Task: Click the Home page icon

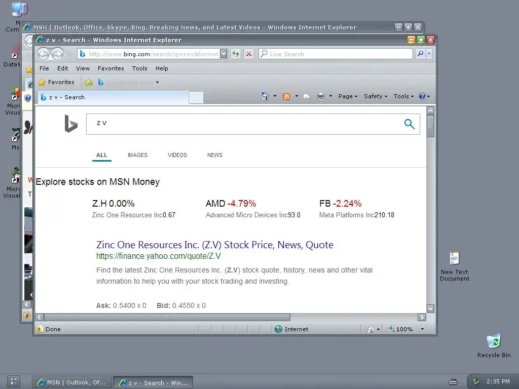Action: point(265,96)
